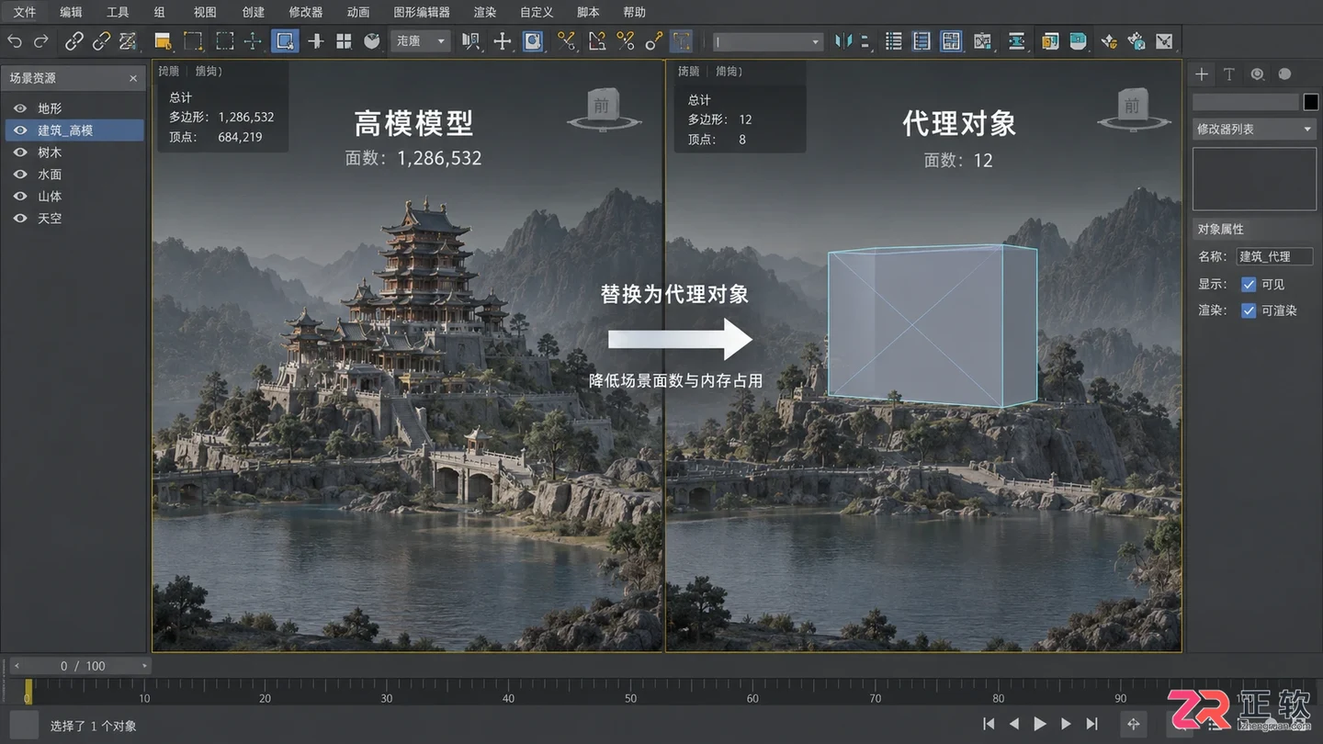The width and height of the screenshot is (1323, 744).
Task: Toggle the Scene Explorer list icon
Action: coord(893,41)
